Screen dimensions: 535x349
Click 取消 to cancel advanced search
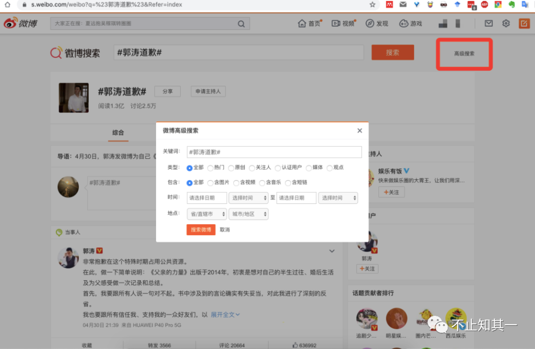224,230
